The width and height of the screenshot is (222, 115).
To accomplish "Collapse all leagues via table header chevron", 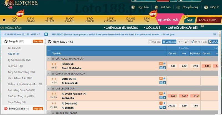I will click(49, 51).
